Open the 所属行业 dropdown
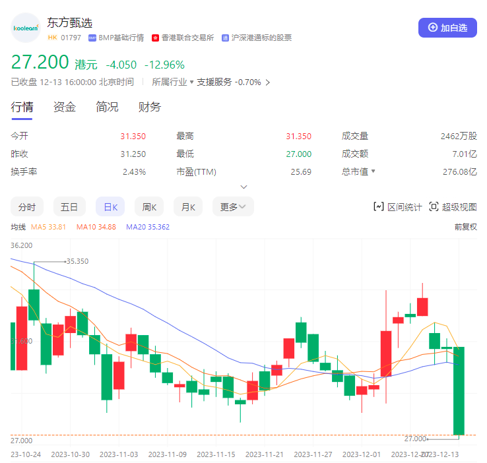 click(x=173, y=82)
